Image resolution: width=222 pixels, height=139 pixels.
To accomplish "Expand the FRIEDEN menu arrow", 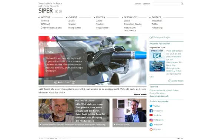I will point(94,17).
